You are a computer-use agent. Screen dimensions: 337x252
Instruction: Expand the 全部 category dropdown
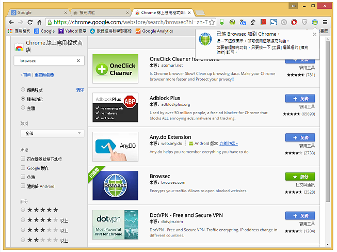coord(52,133)
